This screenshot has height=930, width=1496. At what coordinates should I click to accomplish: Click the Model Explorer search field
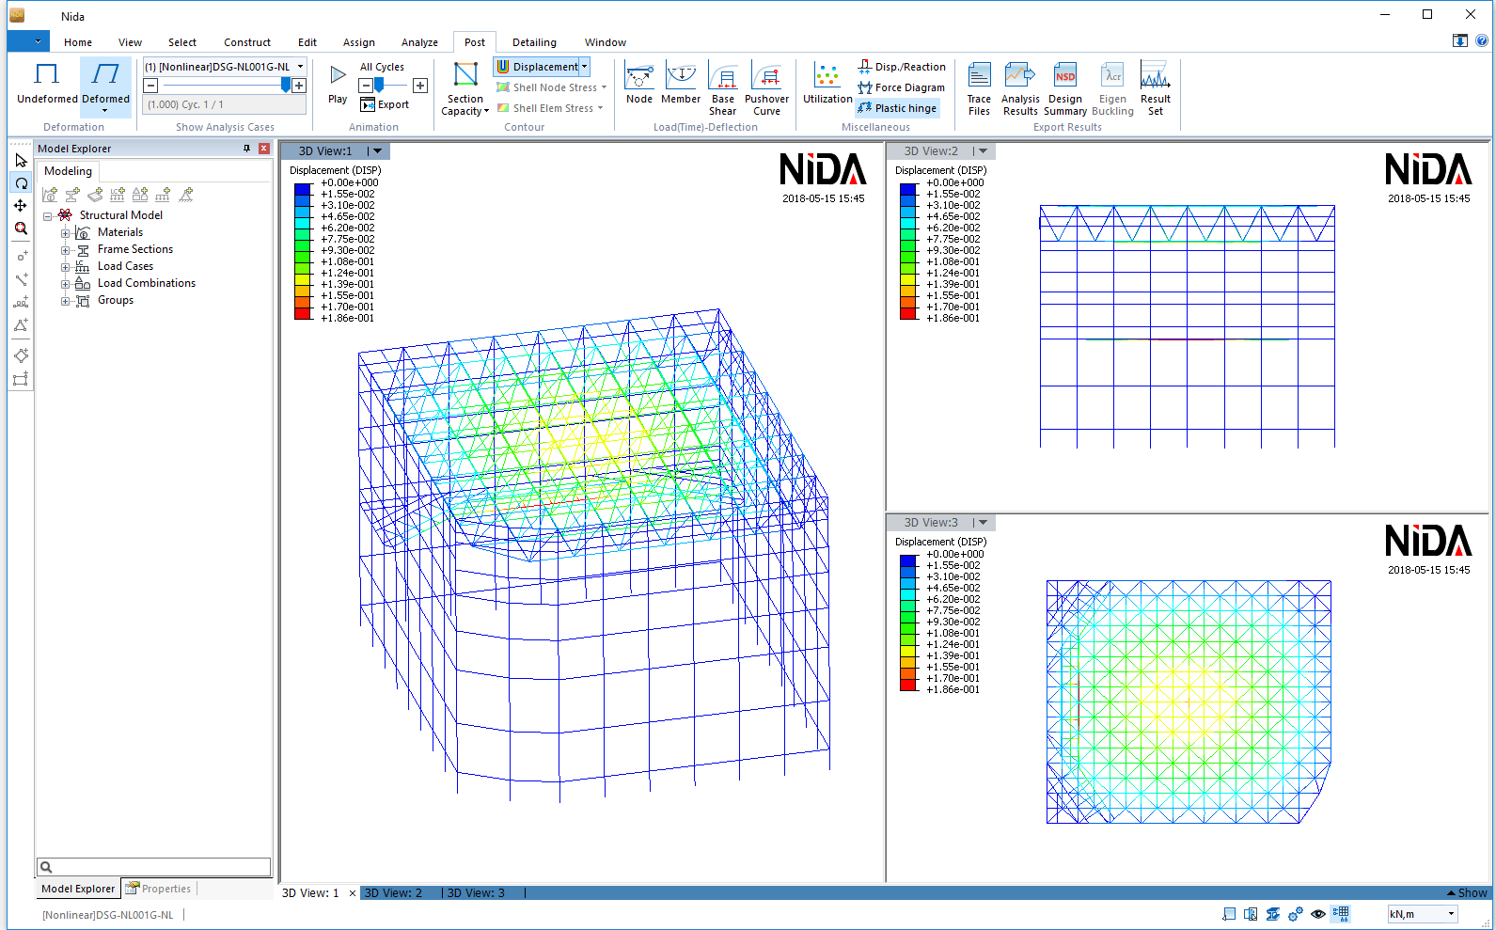154,867
